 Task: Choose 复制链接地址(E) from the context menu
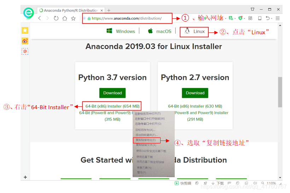point(146,140)
